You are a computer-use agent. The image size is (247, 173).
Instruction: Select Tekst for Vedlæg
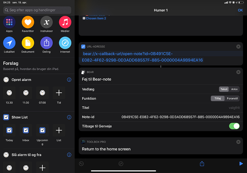224,89
